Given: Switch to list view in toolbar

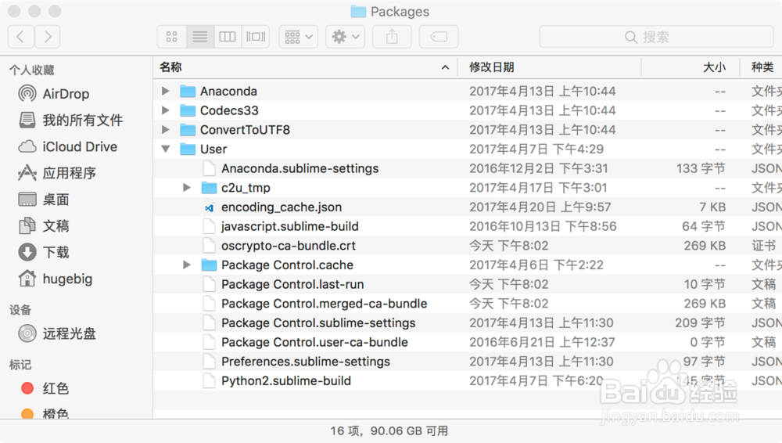Looking at the screenshot, I should (x=199, y=37).
